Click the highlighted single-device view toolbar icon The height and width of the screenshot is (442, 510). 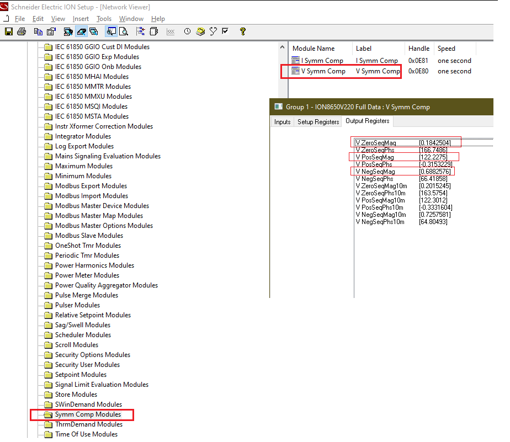[x=81, y=31]
